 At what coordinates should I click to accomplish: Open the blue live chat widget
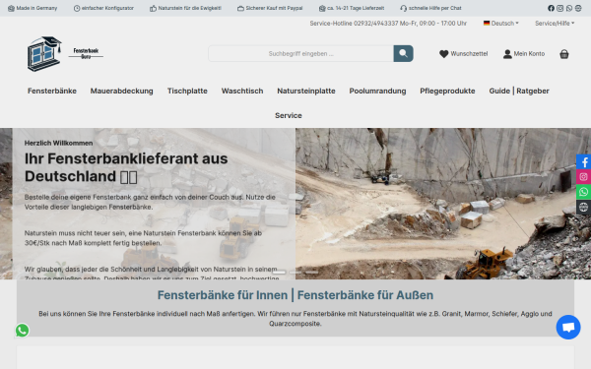tap(568, 327)
